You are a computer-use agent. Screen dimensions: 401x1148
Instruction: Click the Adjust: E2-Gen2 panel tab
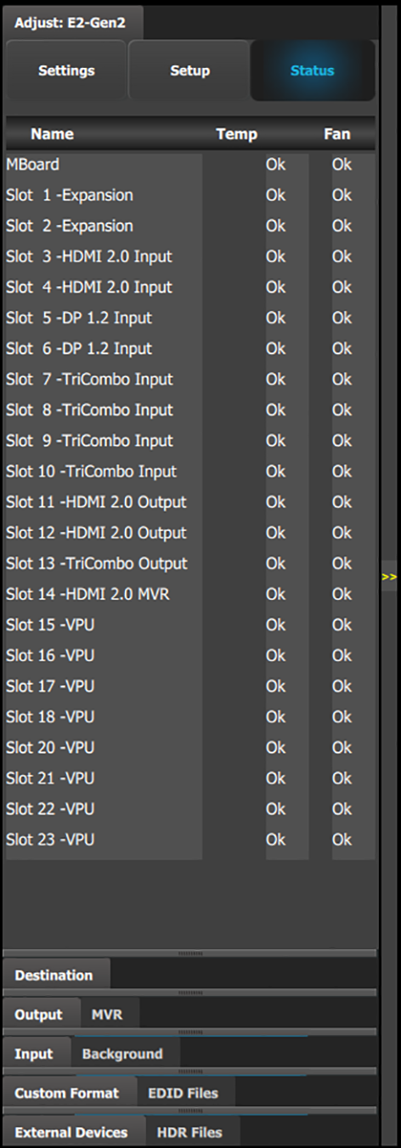72,23
